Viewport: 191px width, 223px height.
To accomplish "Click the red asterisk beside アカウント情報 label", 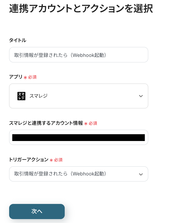I will pos(86,124).
